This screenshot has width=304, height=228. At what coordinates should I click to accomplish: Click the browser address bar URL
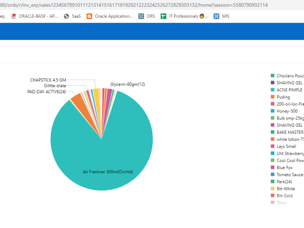click(x=134, y=5)
